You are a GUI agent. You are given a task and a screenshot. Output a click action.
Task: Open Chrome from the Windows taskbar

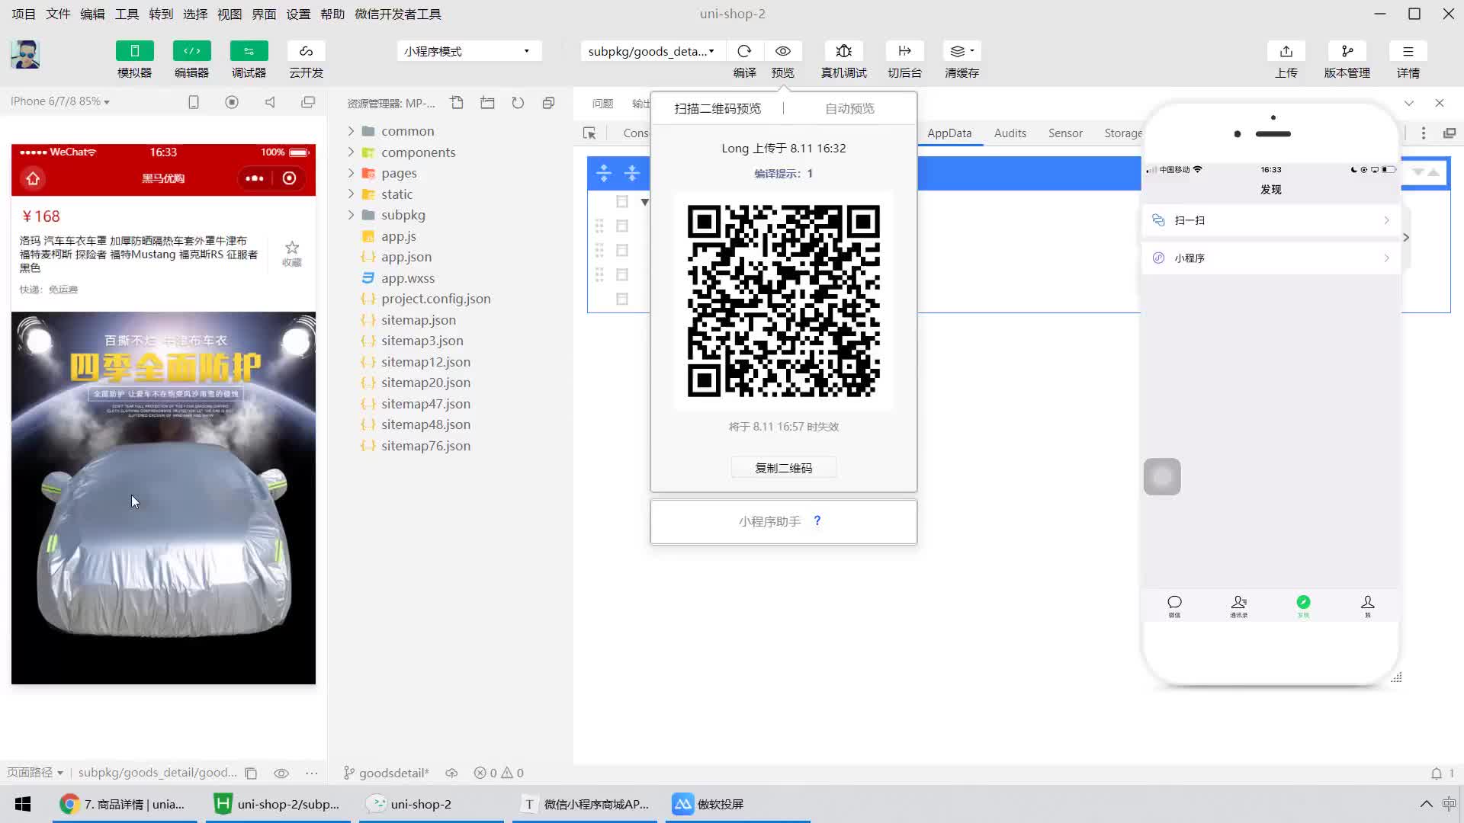coord(124,804)
